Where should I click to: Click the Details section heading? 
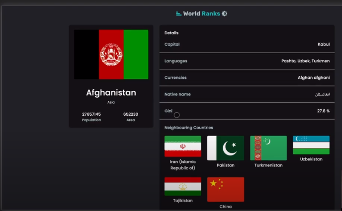(171, 33)
